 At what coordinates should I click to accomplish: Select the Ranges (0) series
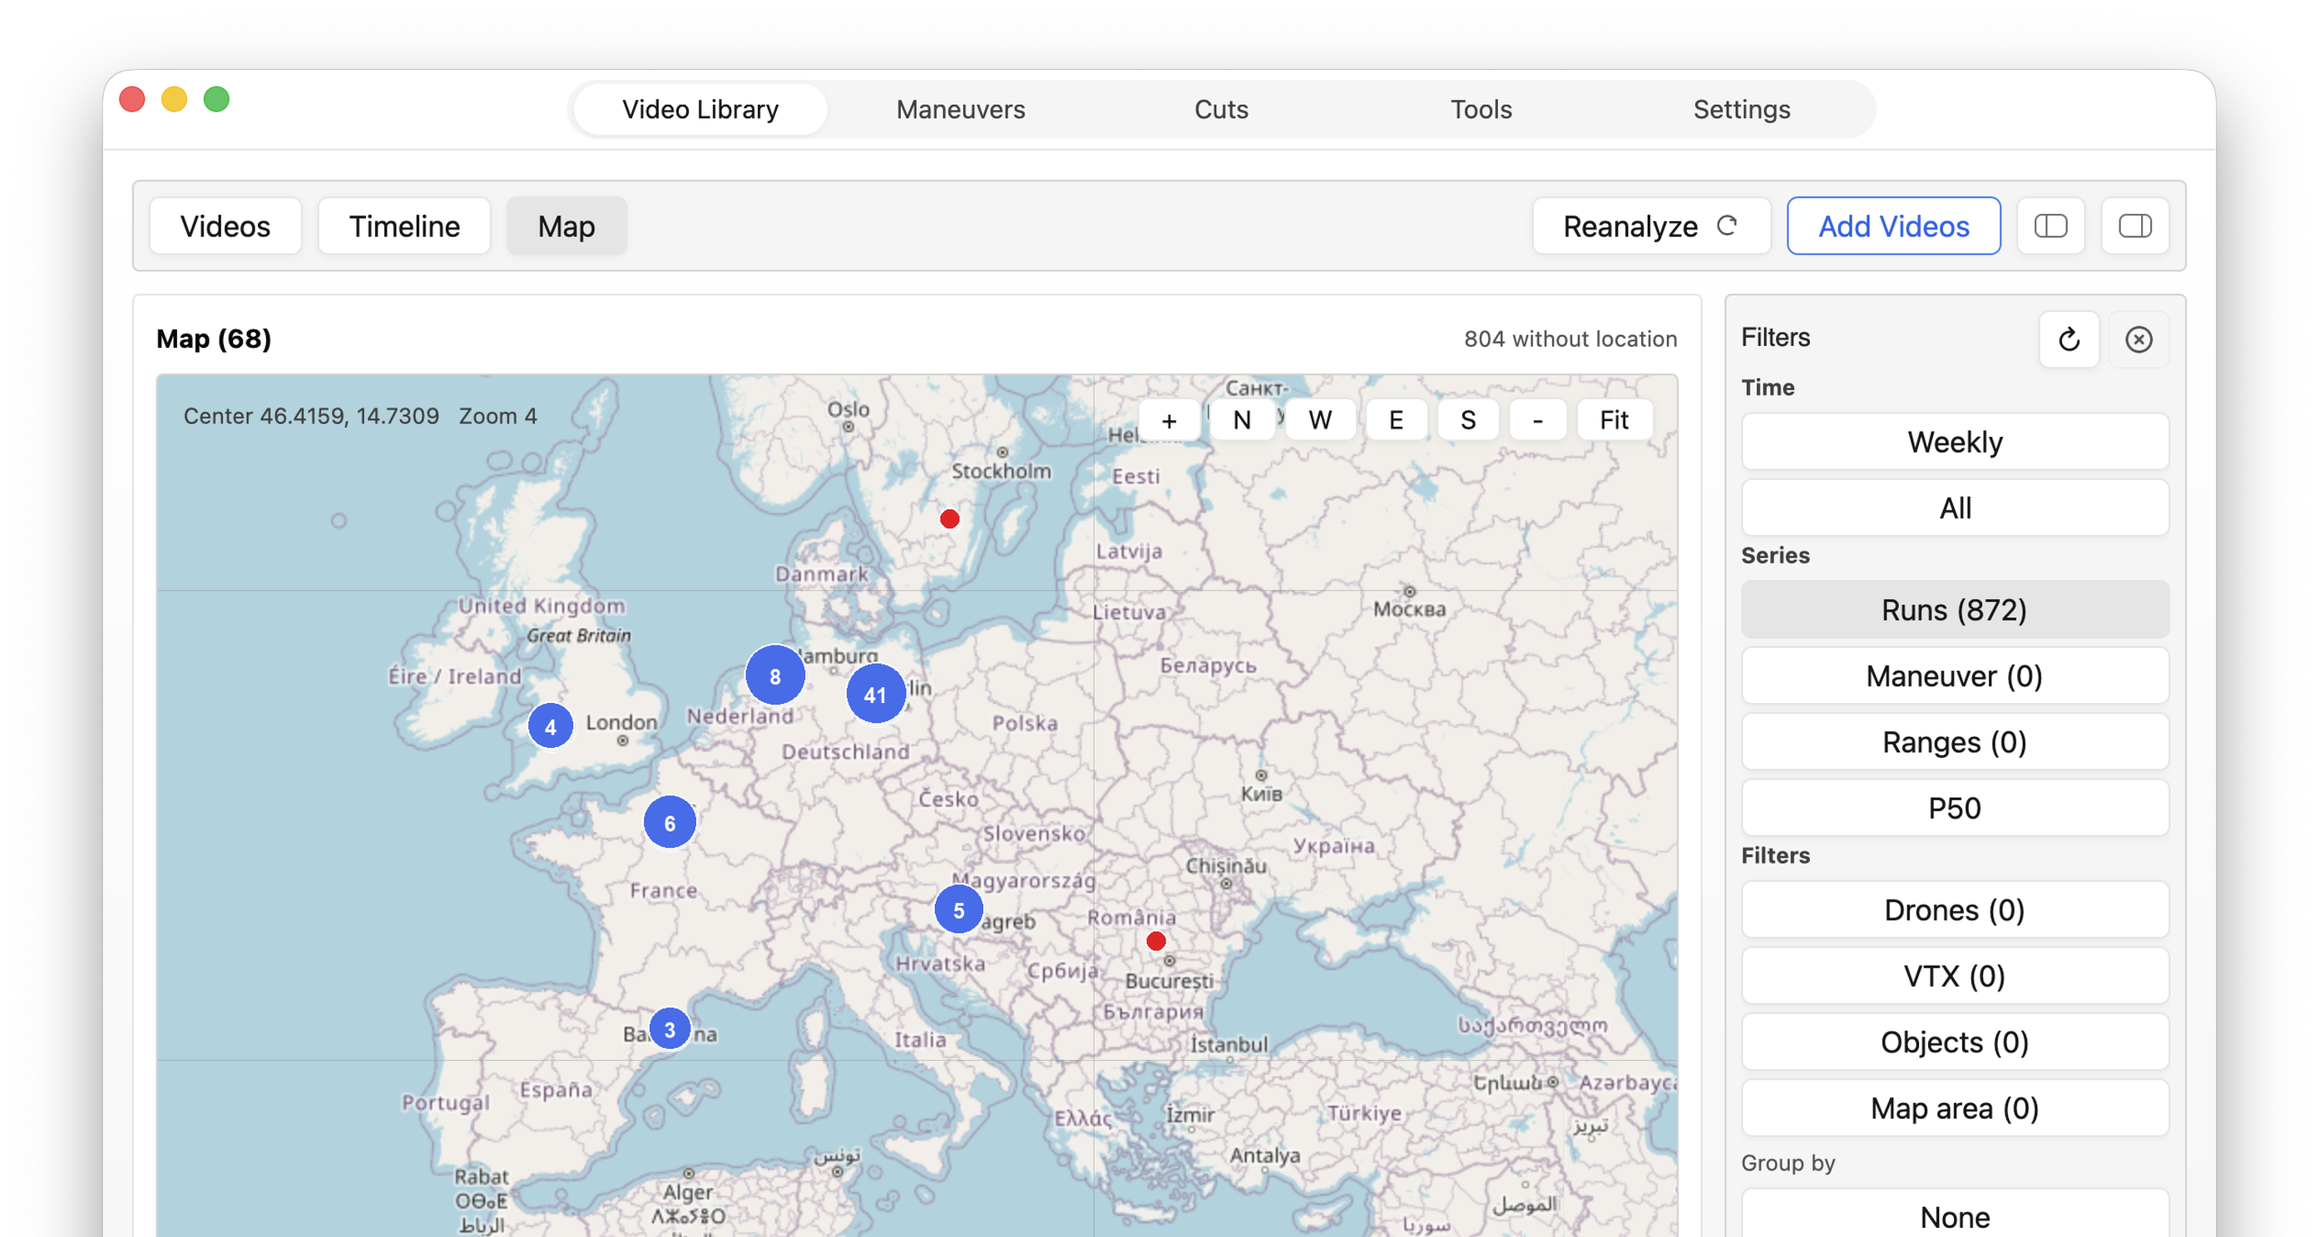click(x=1955, y=742)
